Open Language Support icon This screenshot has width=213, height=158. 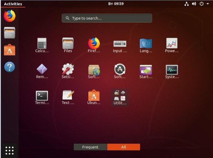pos(146,45)
